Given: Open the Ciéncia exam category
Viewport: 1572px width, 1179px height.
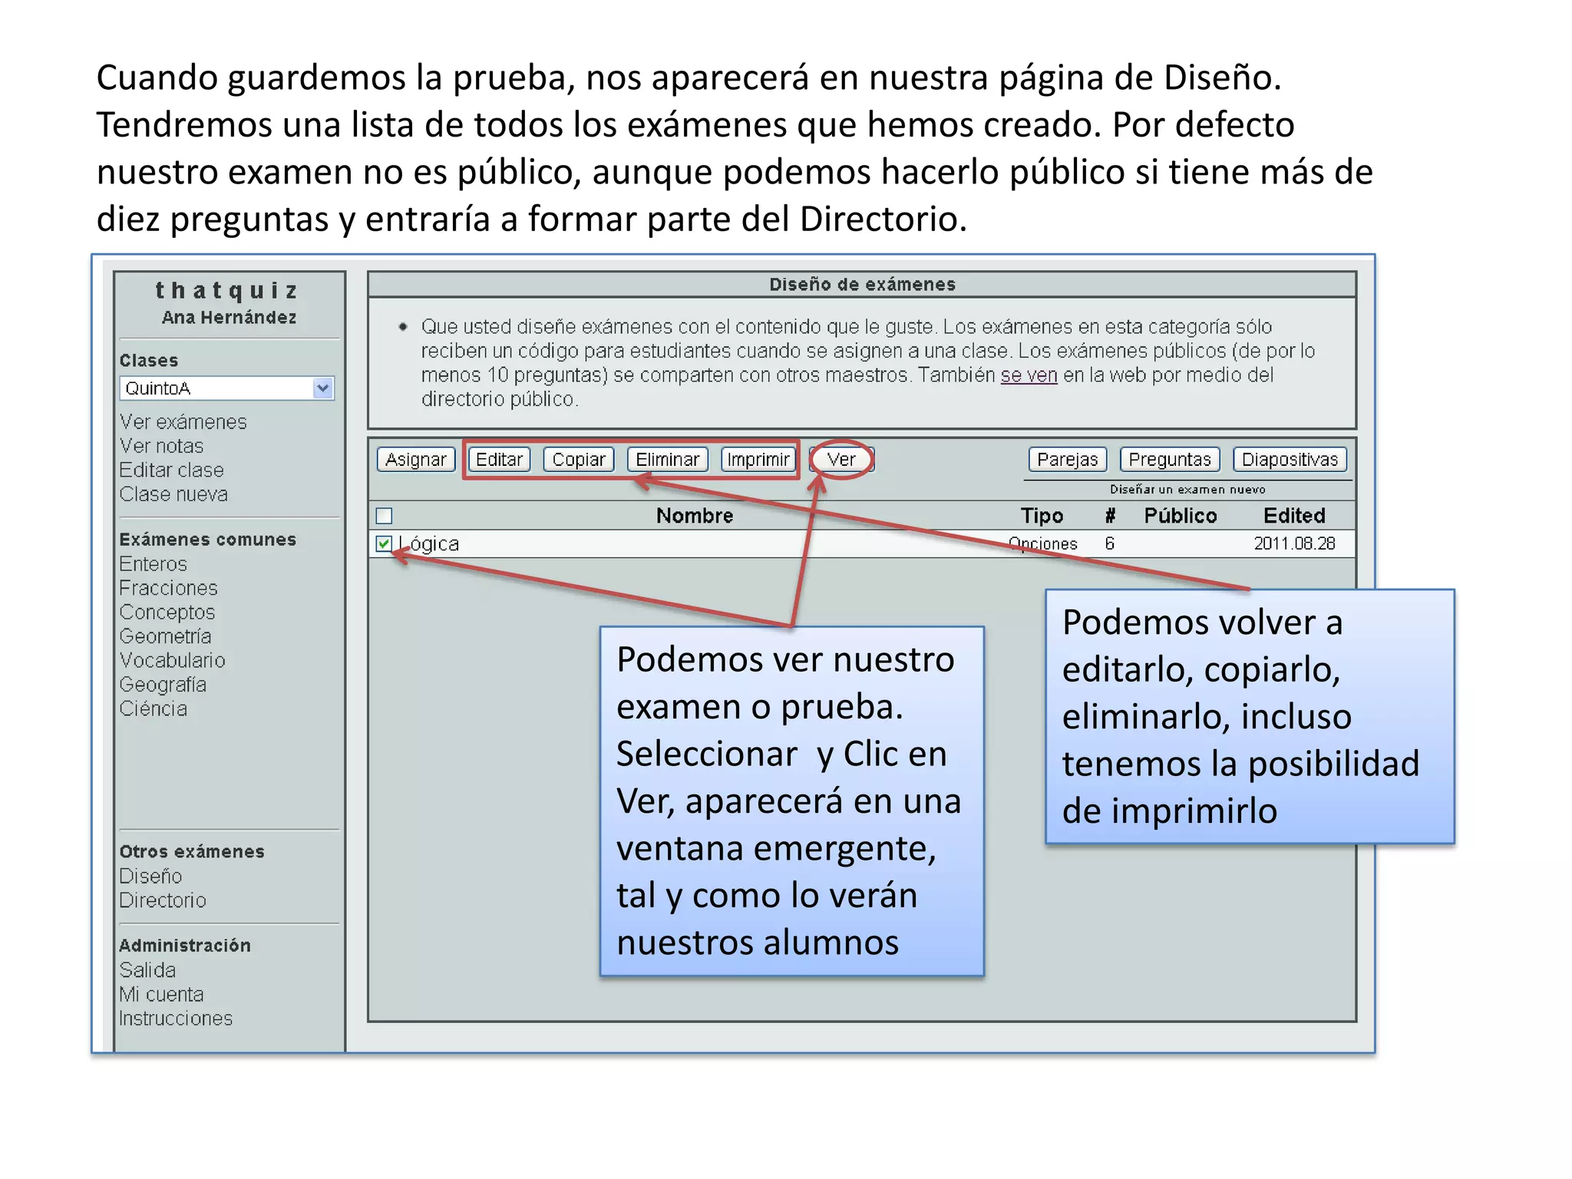Looking at the screenshot, I should coord(154,708).
